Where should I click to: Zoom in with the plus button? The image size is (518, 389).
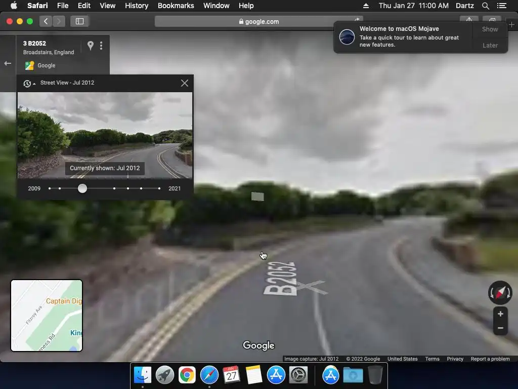[x=500, y=314]
